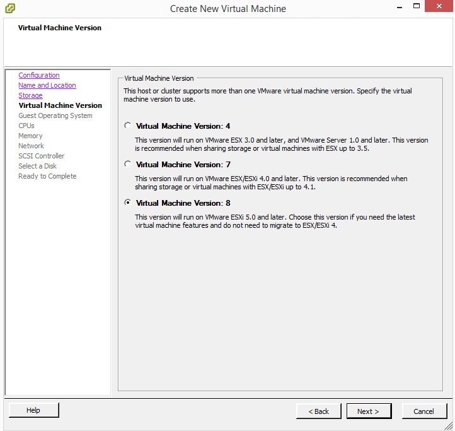455x431 pixels.
Task: Click the window resize grip corner
Action: click(x=448, y=426)
